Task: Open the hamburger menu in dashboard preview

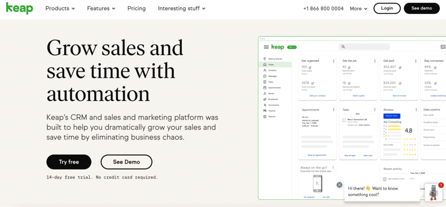Action: [266, 47]
